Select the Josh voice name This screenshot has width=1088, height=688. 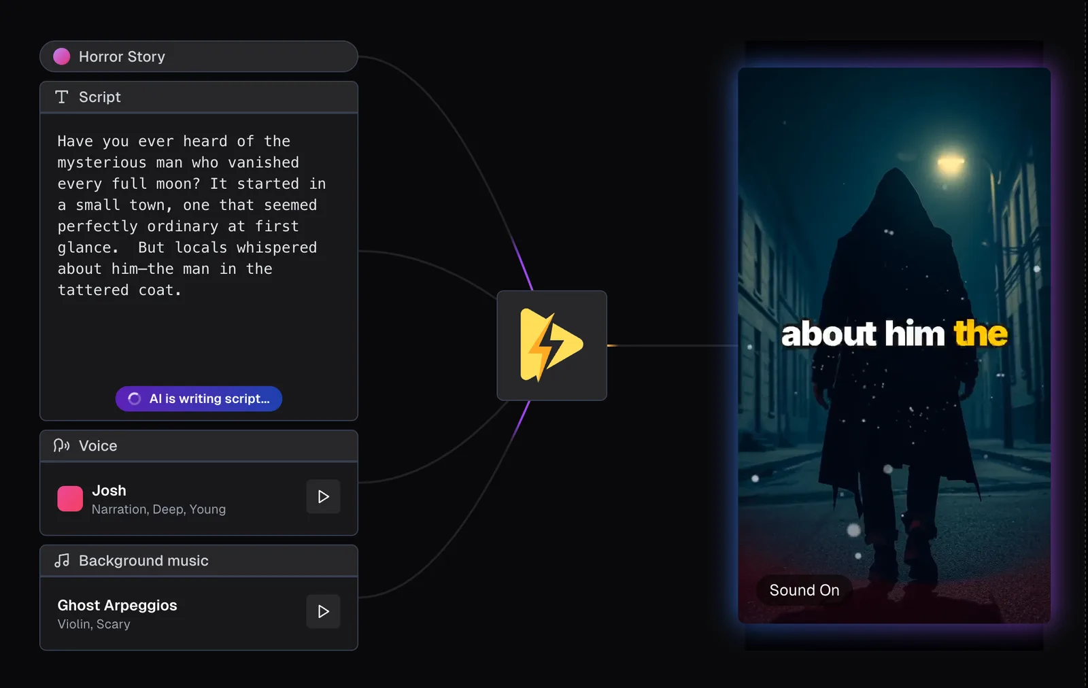coord(109,490)
